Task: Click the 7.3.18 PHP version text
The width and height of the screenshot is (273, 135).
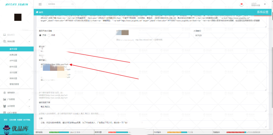Action: click(x=190, y=132)
